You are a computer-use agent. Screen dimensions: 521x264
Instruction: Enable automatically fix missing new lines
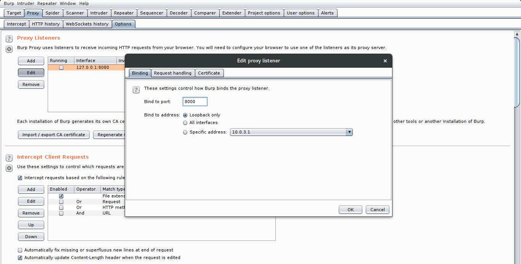(20, 250)
